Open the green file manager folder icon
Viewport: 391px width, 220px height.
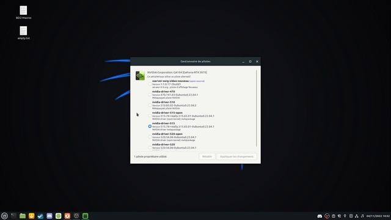pyautogui.click(x=23, y=216)
